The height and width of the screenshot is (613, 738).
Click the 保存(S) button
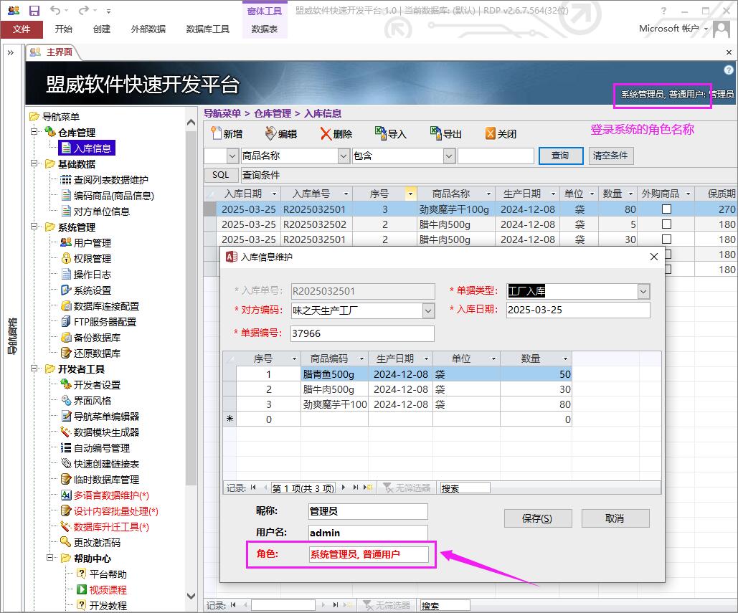click(x=537, y=518)
